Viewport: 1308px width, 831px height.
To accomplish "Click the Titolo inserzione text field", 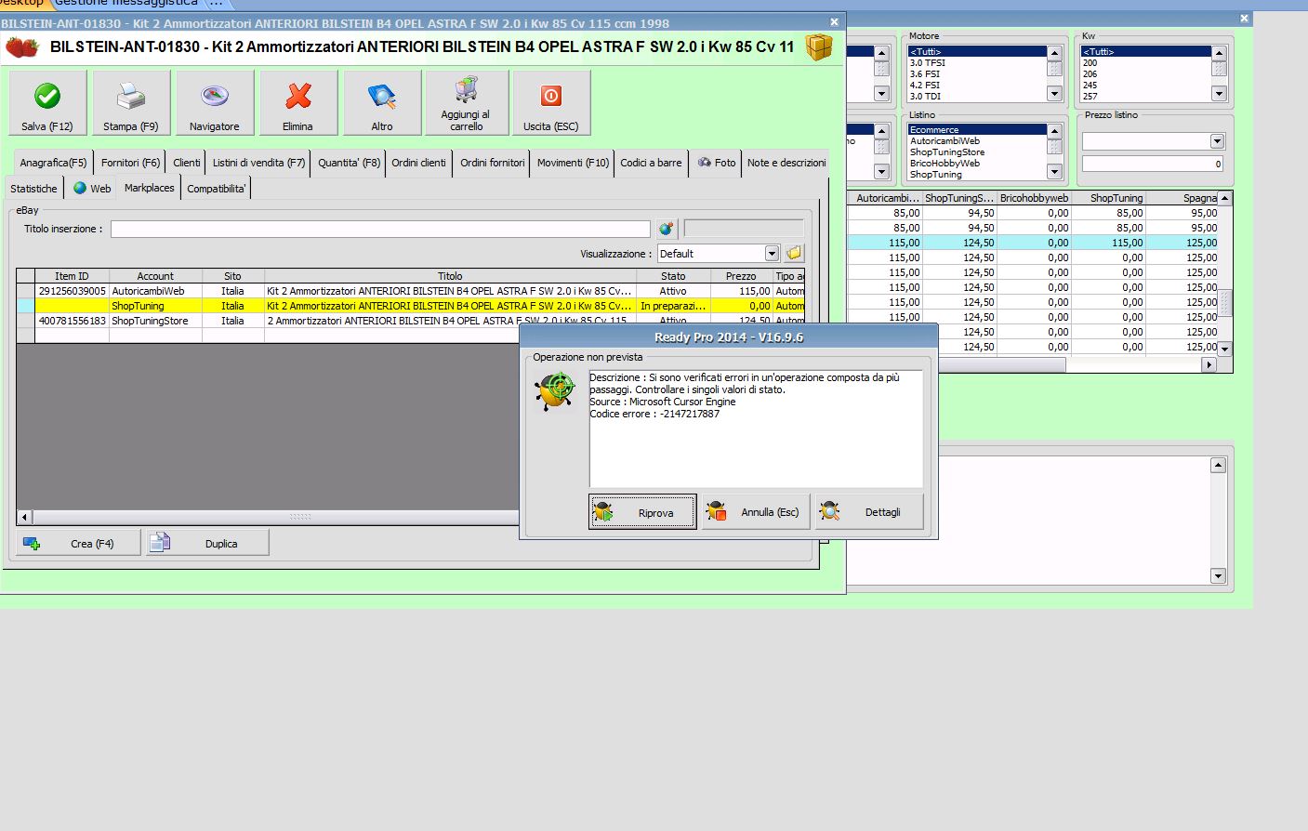I will click(380, 229).
